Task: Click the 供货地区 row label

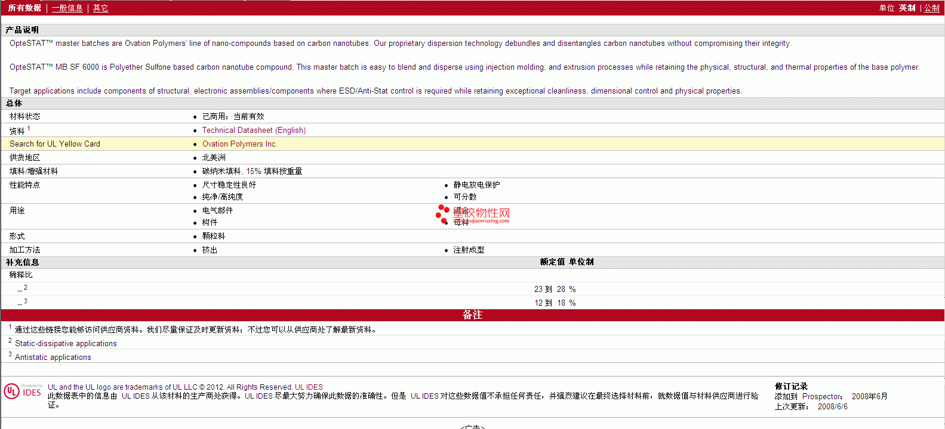Action: (25, 157)
